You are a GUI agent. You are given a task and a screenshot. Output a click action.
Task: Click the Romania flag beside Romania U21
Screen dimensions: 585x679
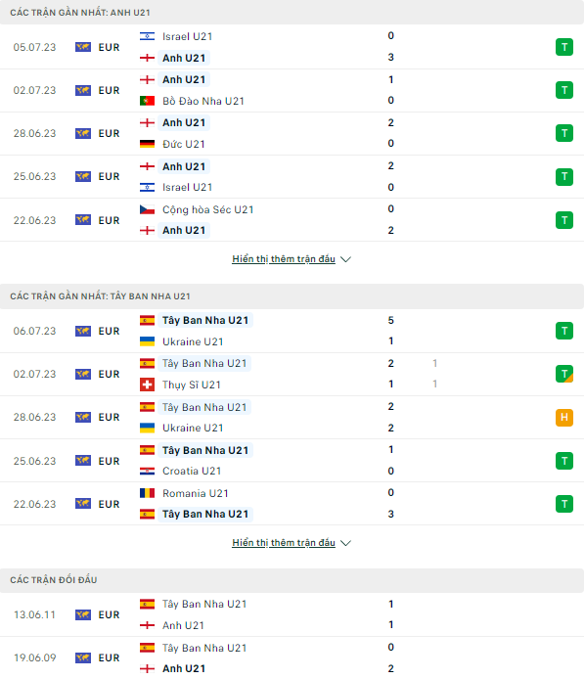coord(147,493)
